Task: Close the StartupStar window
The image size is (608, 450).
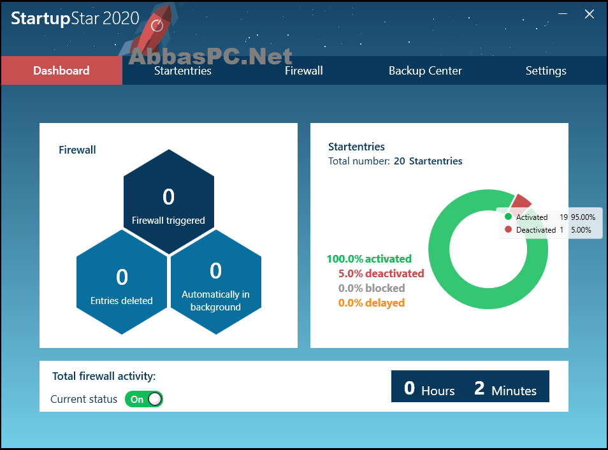Action: coord(590,14)
